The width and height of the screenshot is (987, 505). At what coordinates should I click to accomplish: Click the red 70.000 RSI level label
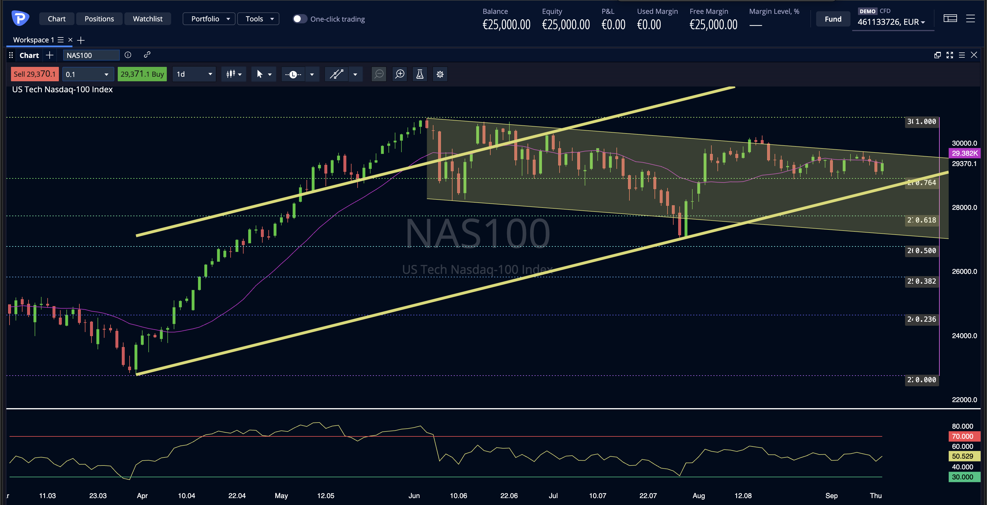click(x=964, y=436)
